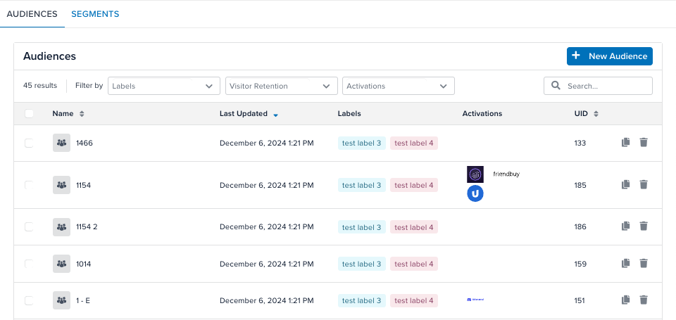
Task: Check the box for audience 1014
Action: pos(29,264)
